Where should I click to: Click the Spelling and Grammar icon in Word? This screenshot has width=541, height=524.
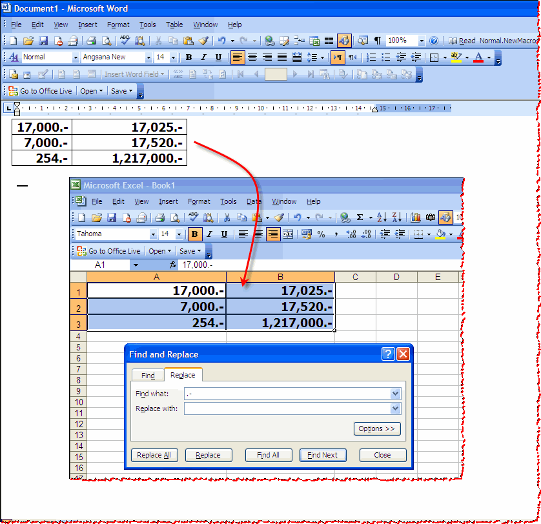pos(125,41)
